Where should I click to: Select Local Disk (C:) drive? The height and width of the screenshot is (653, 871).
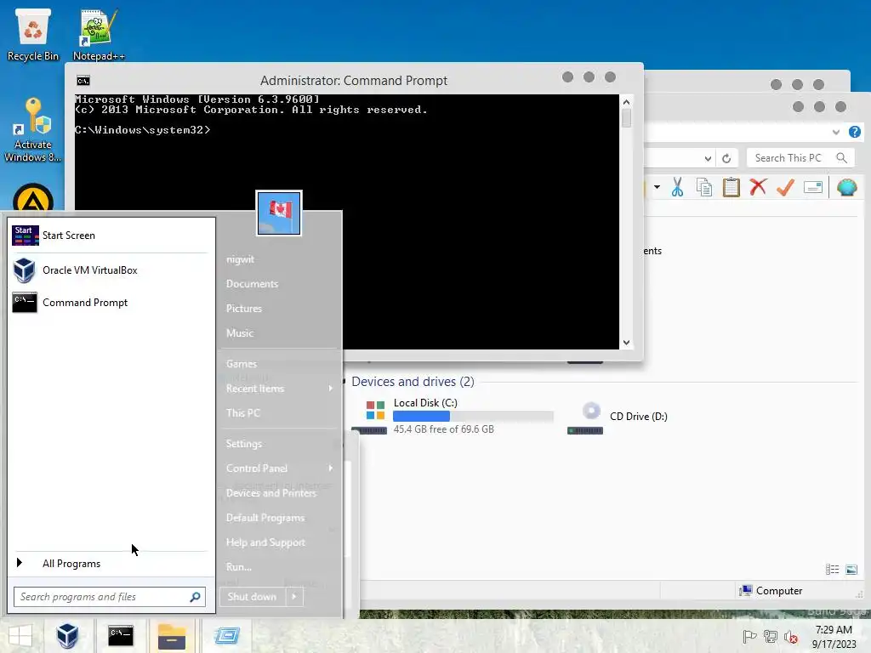453,417
